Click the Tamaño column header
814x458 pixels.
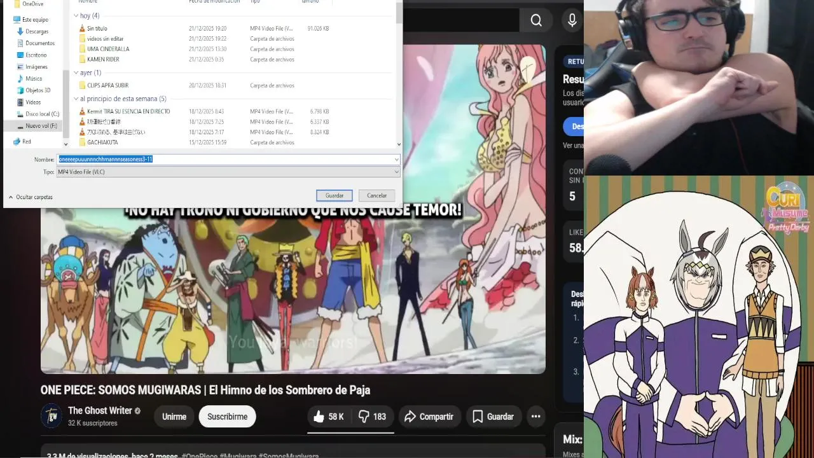pyautogui.click(x=310, y=2)
